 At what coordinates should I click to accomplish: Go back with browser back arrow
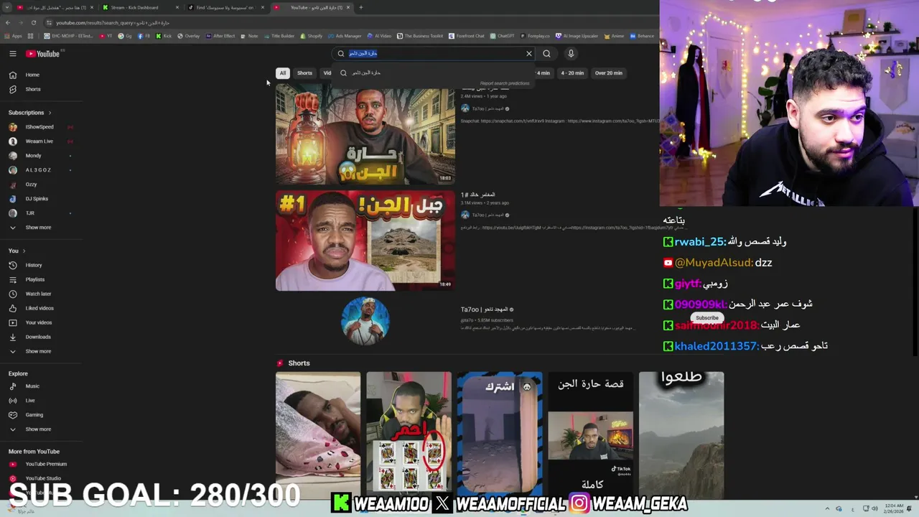(x=8, y=22)
